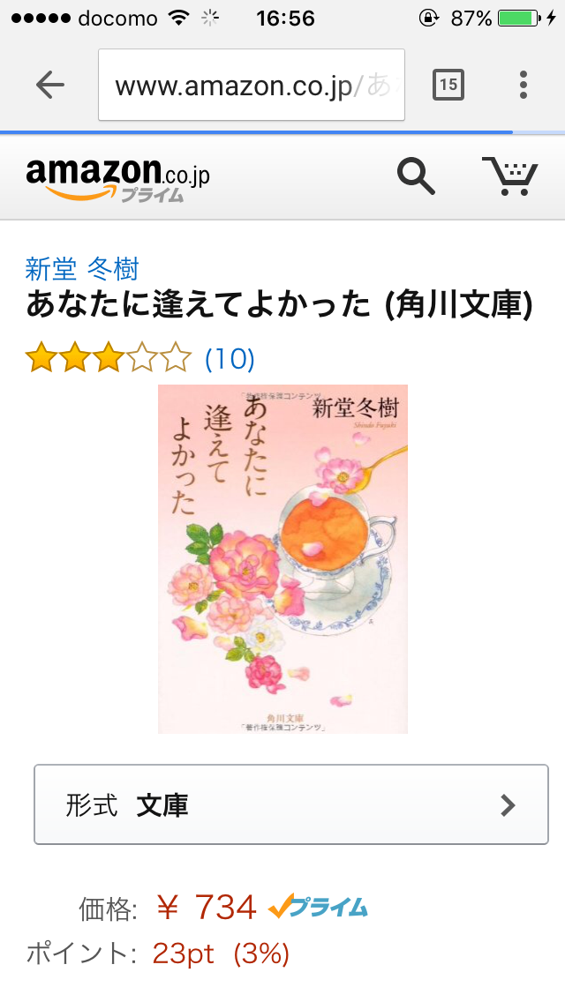Image resolution: width=565 pixels, height=1002 pixels.
Task: Tap the book title あなたに逢えてよかった
Action: point(199,306)
